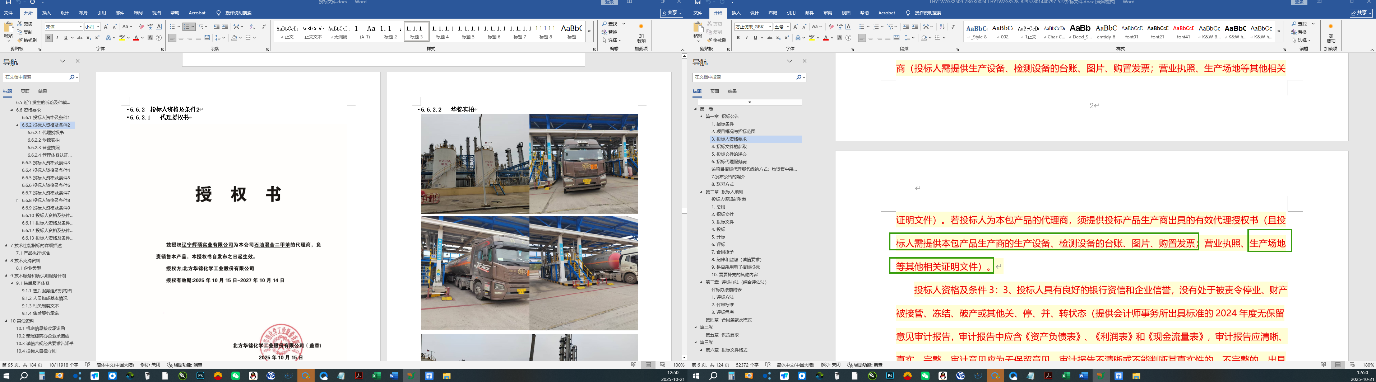Toggle Bold off in 投标文件 window
This screenshot has height=382, width=1376.
coord(48,38)
